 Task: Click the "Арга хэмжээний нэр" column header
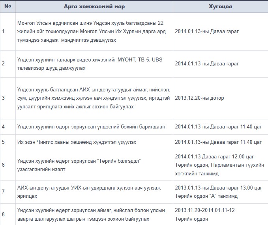point(94,6)
